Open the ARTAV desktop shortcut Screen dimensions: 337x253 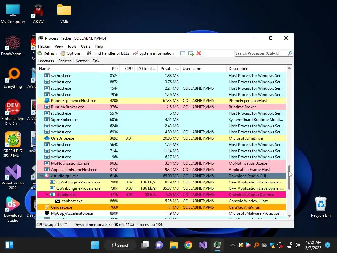38,14
